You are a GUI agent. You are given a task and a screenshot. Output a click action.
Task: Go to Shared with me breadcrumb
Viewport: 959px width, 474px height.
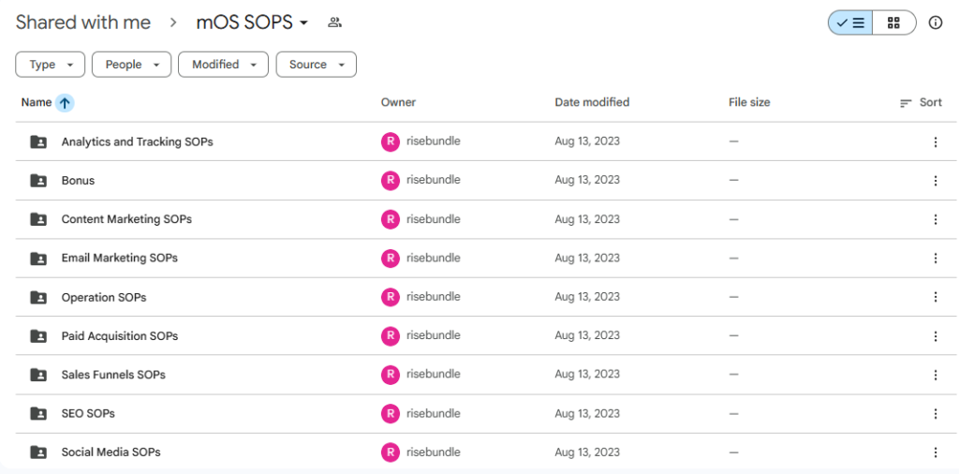(x=83, y=22)
